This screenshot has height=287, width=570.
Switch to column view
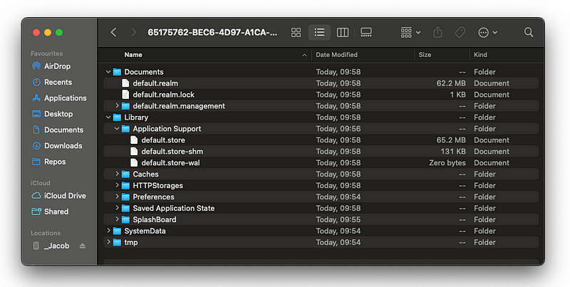click(343, 33)
